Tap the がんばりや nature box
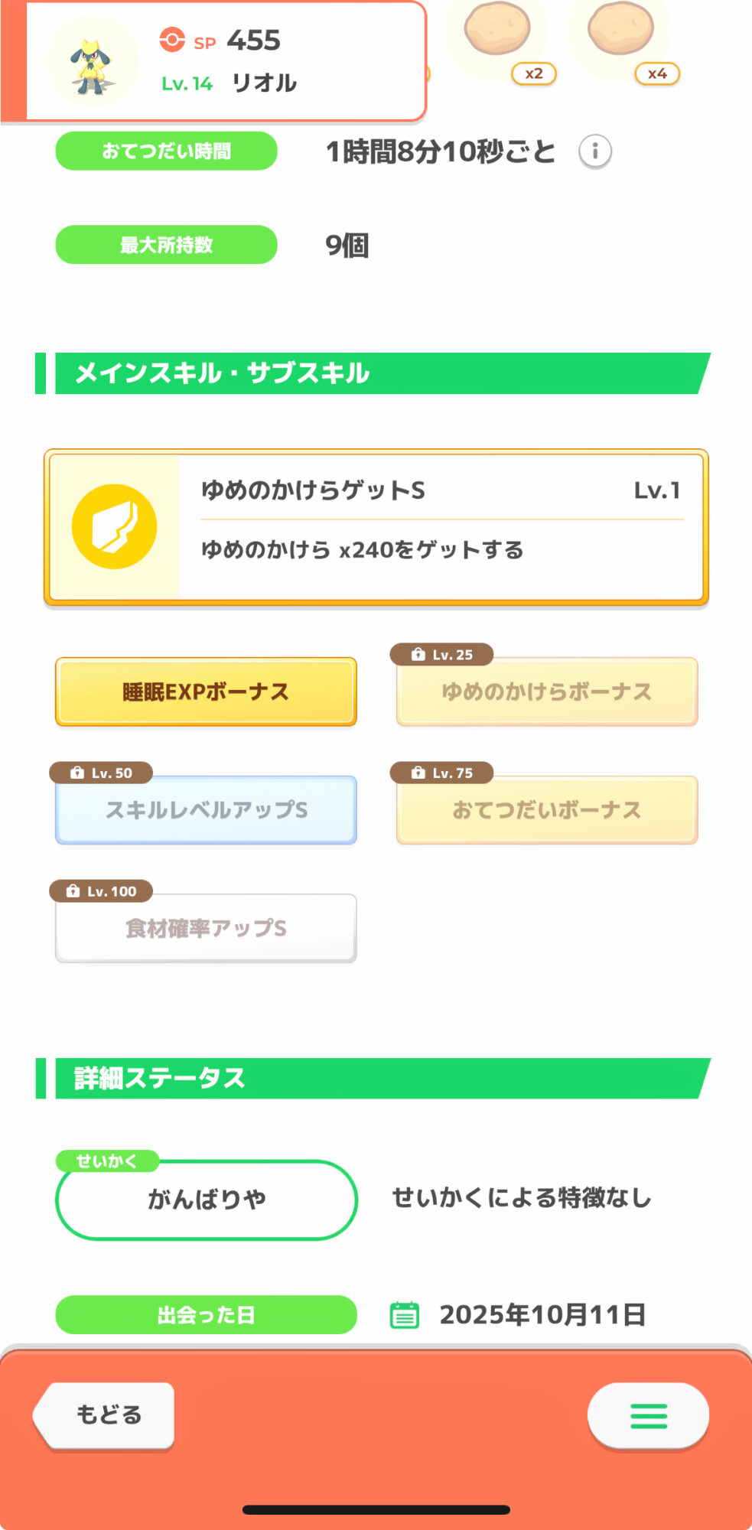Image resolution: width=752 pixels, height=1530 pixels. pos(206,1199)
